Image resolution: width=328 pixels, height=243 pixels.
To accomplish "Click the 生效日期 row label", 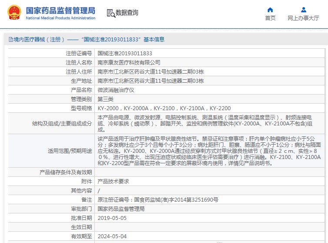I will point(81,227).
